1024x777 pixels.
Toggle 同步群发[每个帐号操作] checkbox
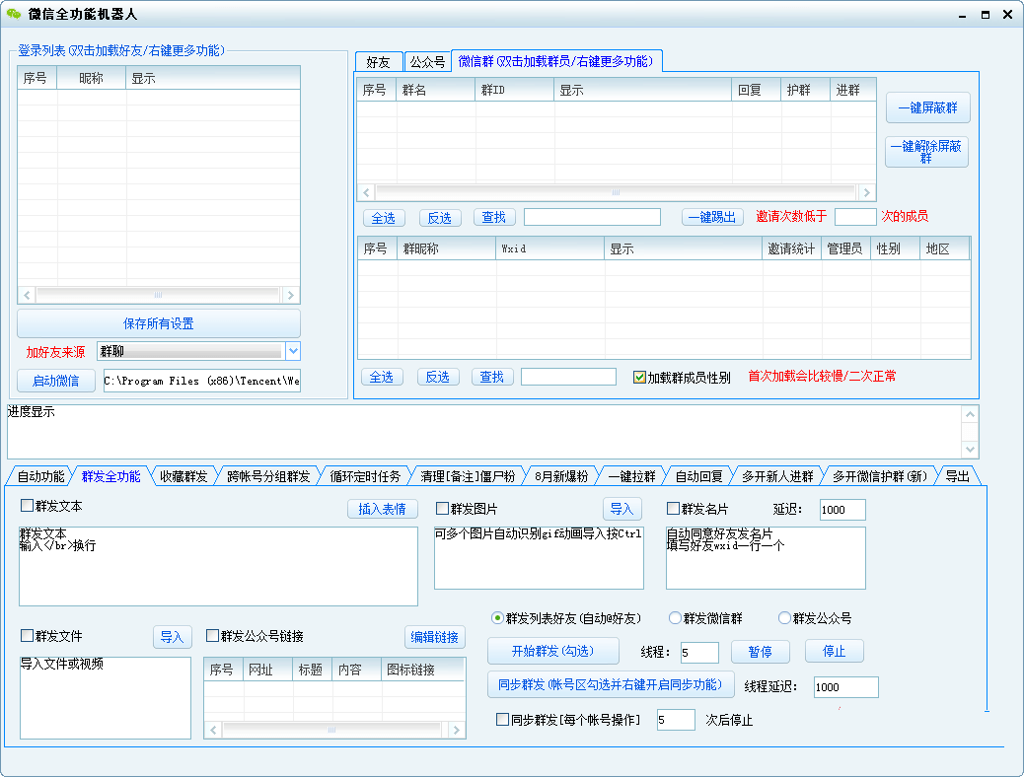pos(503,720)
